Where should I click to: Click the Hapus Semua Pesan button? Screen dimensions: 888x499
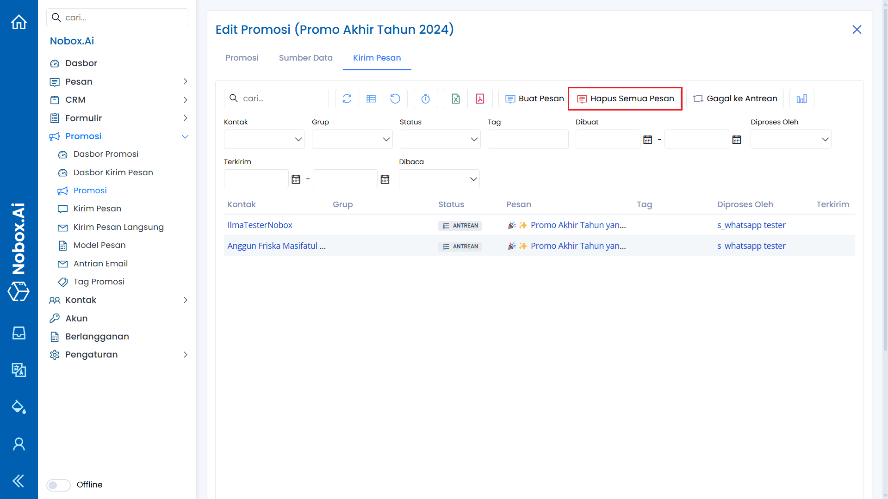pos(625,99)
